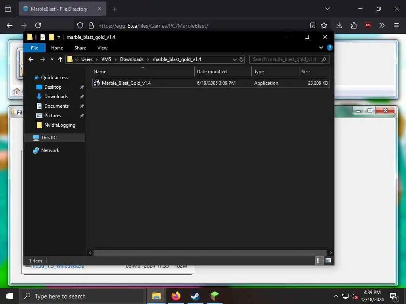Click Properties quick access toolbar icon
Screen dimensions: 406x304
point(43,37)
